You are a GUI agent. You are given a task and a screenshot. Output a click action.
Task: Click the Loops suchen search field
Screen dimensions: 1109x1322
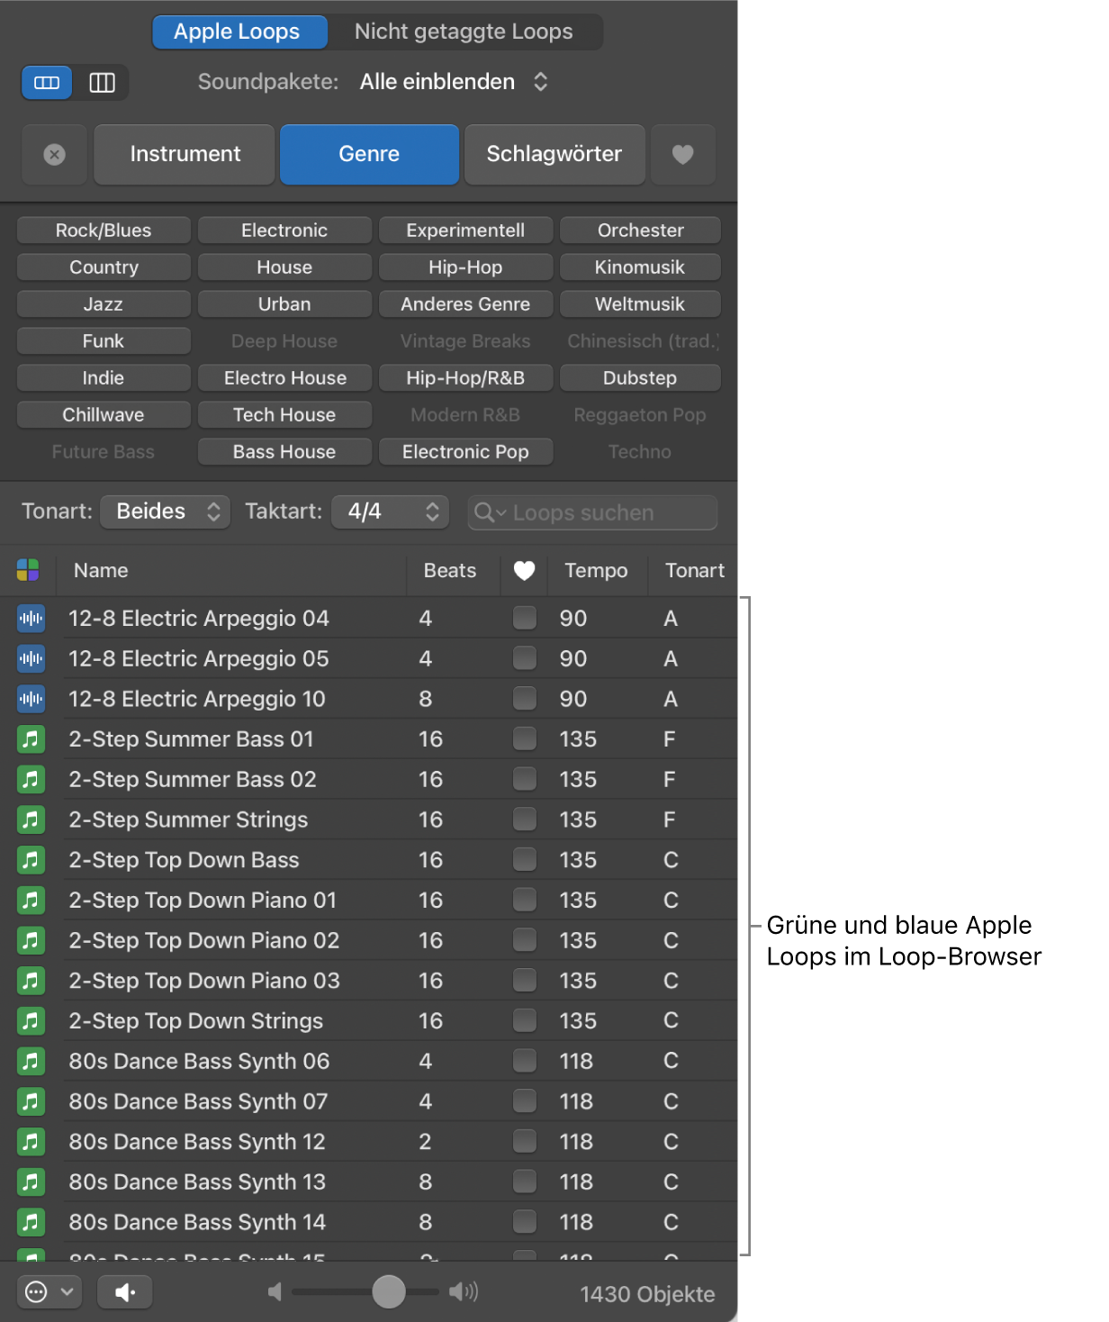[x=603, y=512]
